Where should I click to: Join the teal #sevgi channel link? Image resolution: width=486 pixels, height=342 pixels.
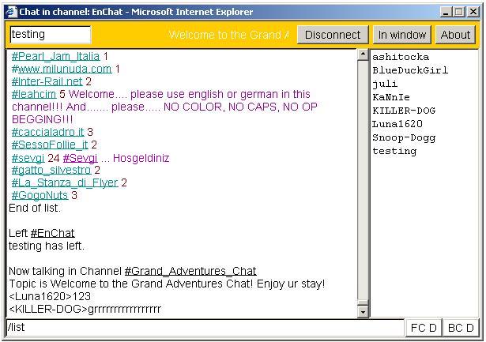(x=28, y=158)
